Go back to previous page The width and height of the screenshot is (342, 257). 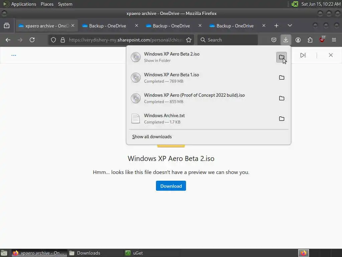tap(8, 40)
